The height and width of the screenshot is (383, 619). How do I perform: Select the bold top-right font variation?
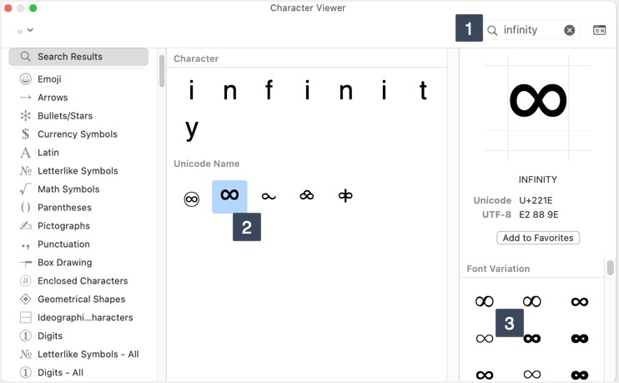click(580, 302)
